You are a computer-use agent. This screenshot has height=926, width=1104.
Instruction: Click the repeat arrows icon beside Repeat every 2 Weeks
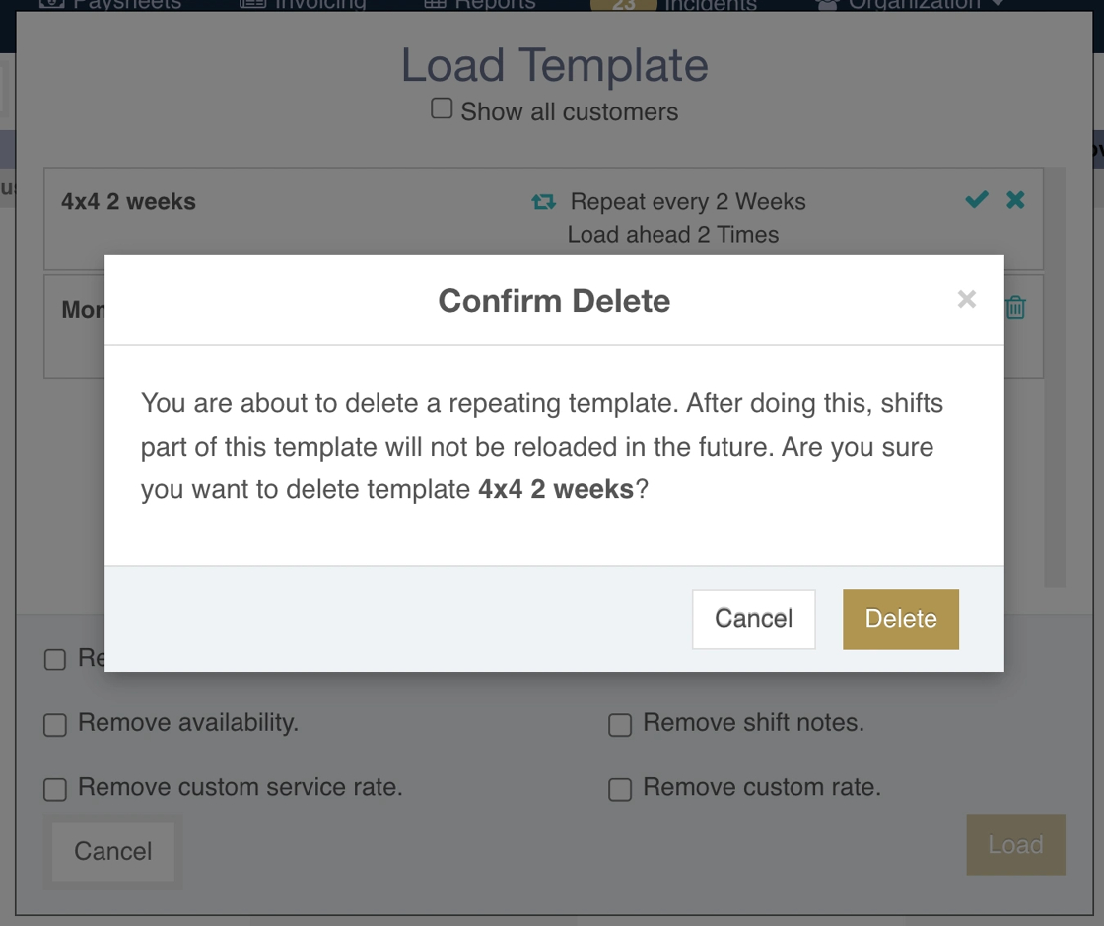coord(543,202)
